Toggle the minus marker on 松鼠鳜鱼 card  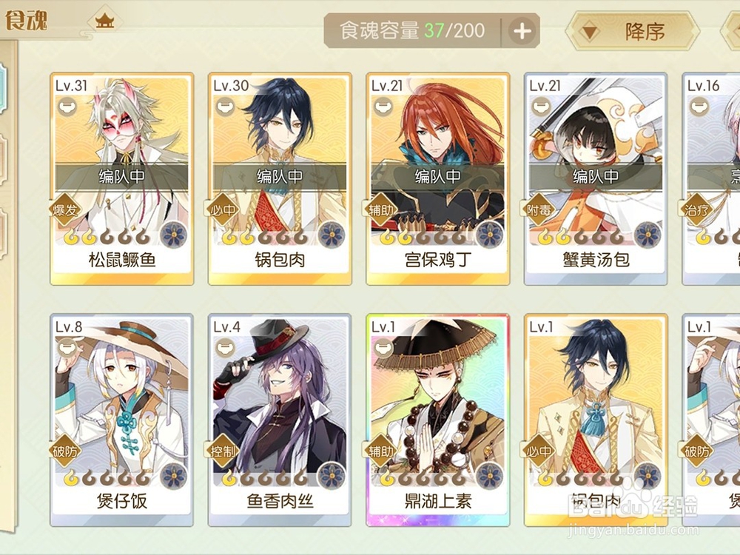pyautogui.click(x=67, y=107)
